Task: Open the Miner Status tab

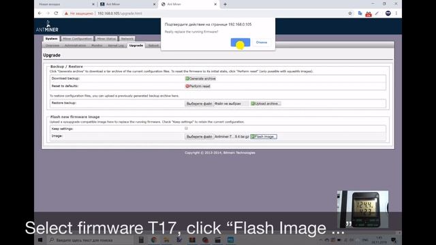Action: pyautogui.click(x=106, y=39)
